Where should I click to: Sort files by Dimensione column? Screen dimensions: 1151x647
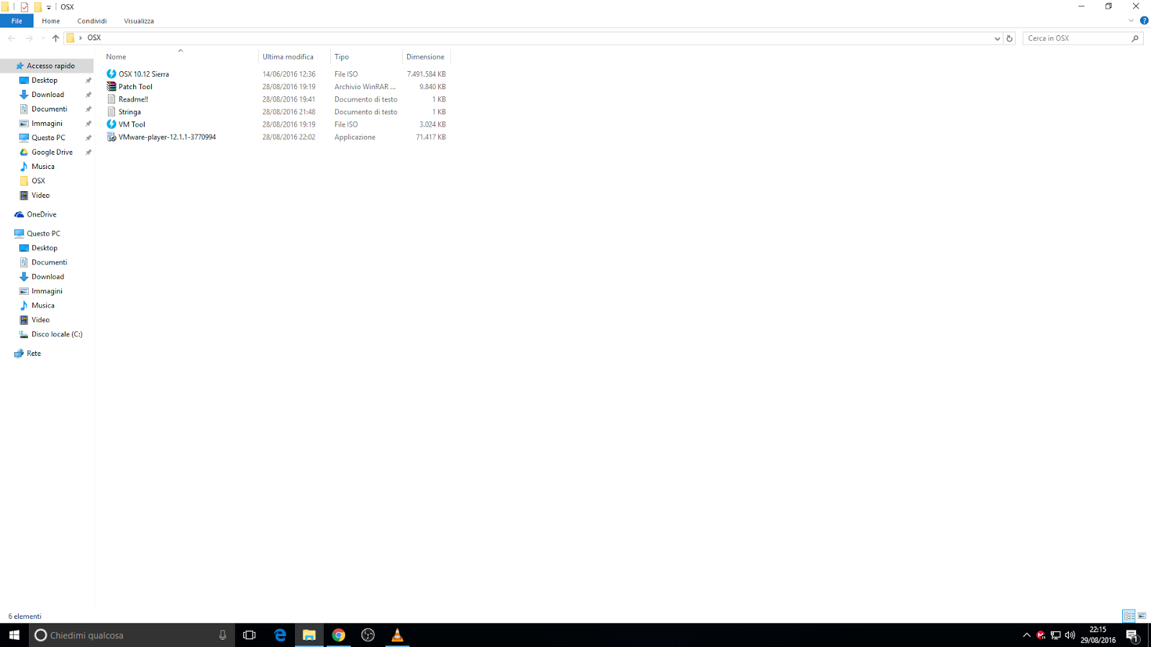tap(426, 57)
